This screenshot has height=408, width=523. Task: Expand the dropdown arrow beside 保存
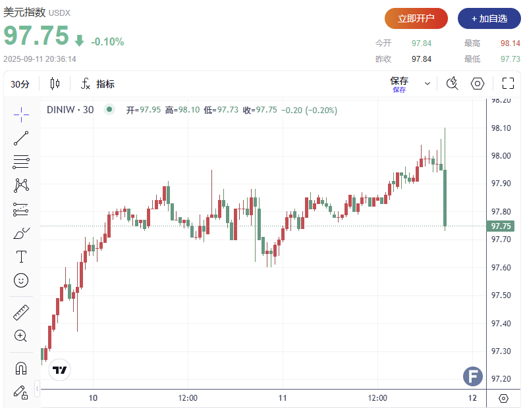(427, 84)
